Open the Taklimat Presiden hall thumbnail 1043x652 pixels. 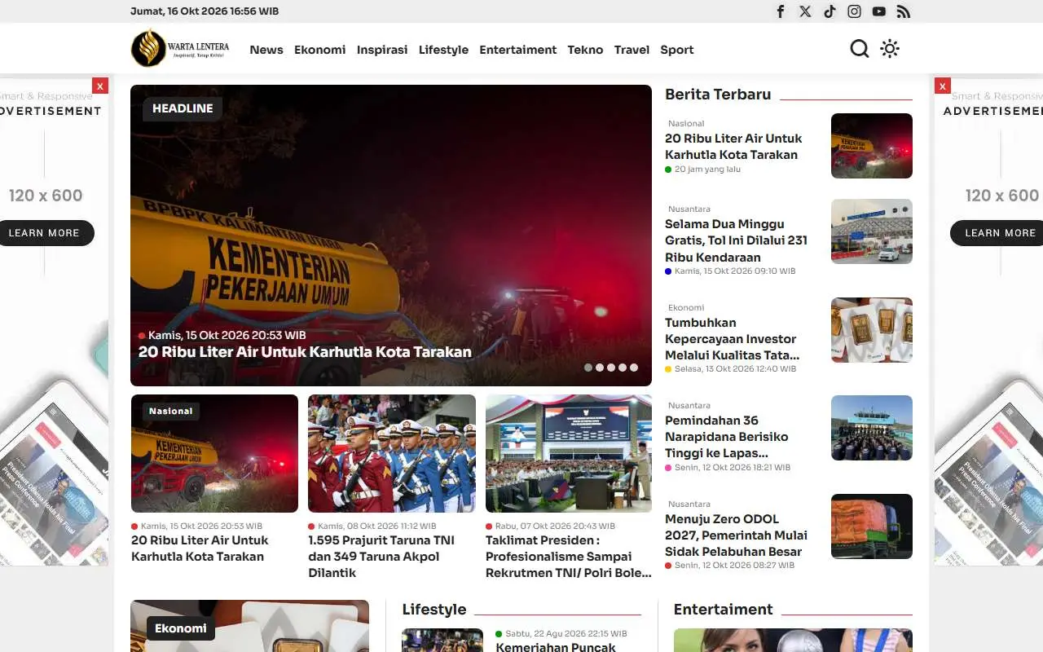(x=569, y=453)
